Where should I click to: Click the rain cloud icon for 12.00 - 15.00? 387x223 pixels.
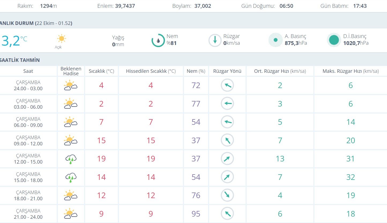point(71,159)
